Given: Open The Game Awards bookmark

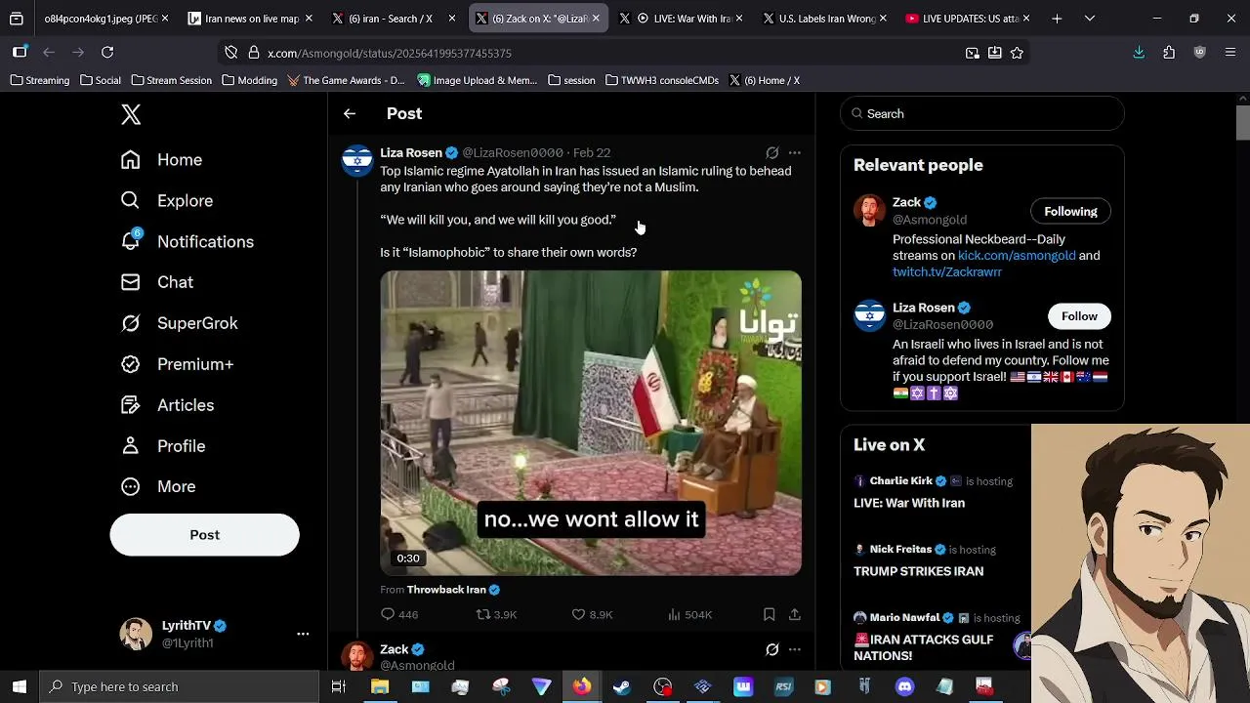Looking at the screenshot, I should 346,80.
